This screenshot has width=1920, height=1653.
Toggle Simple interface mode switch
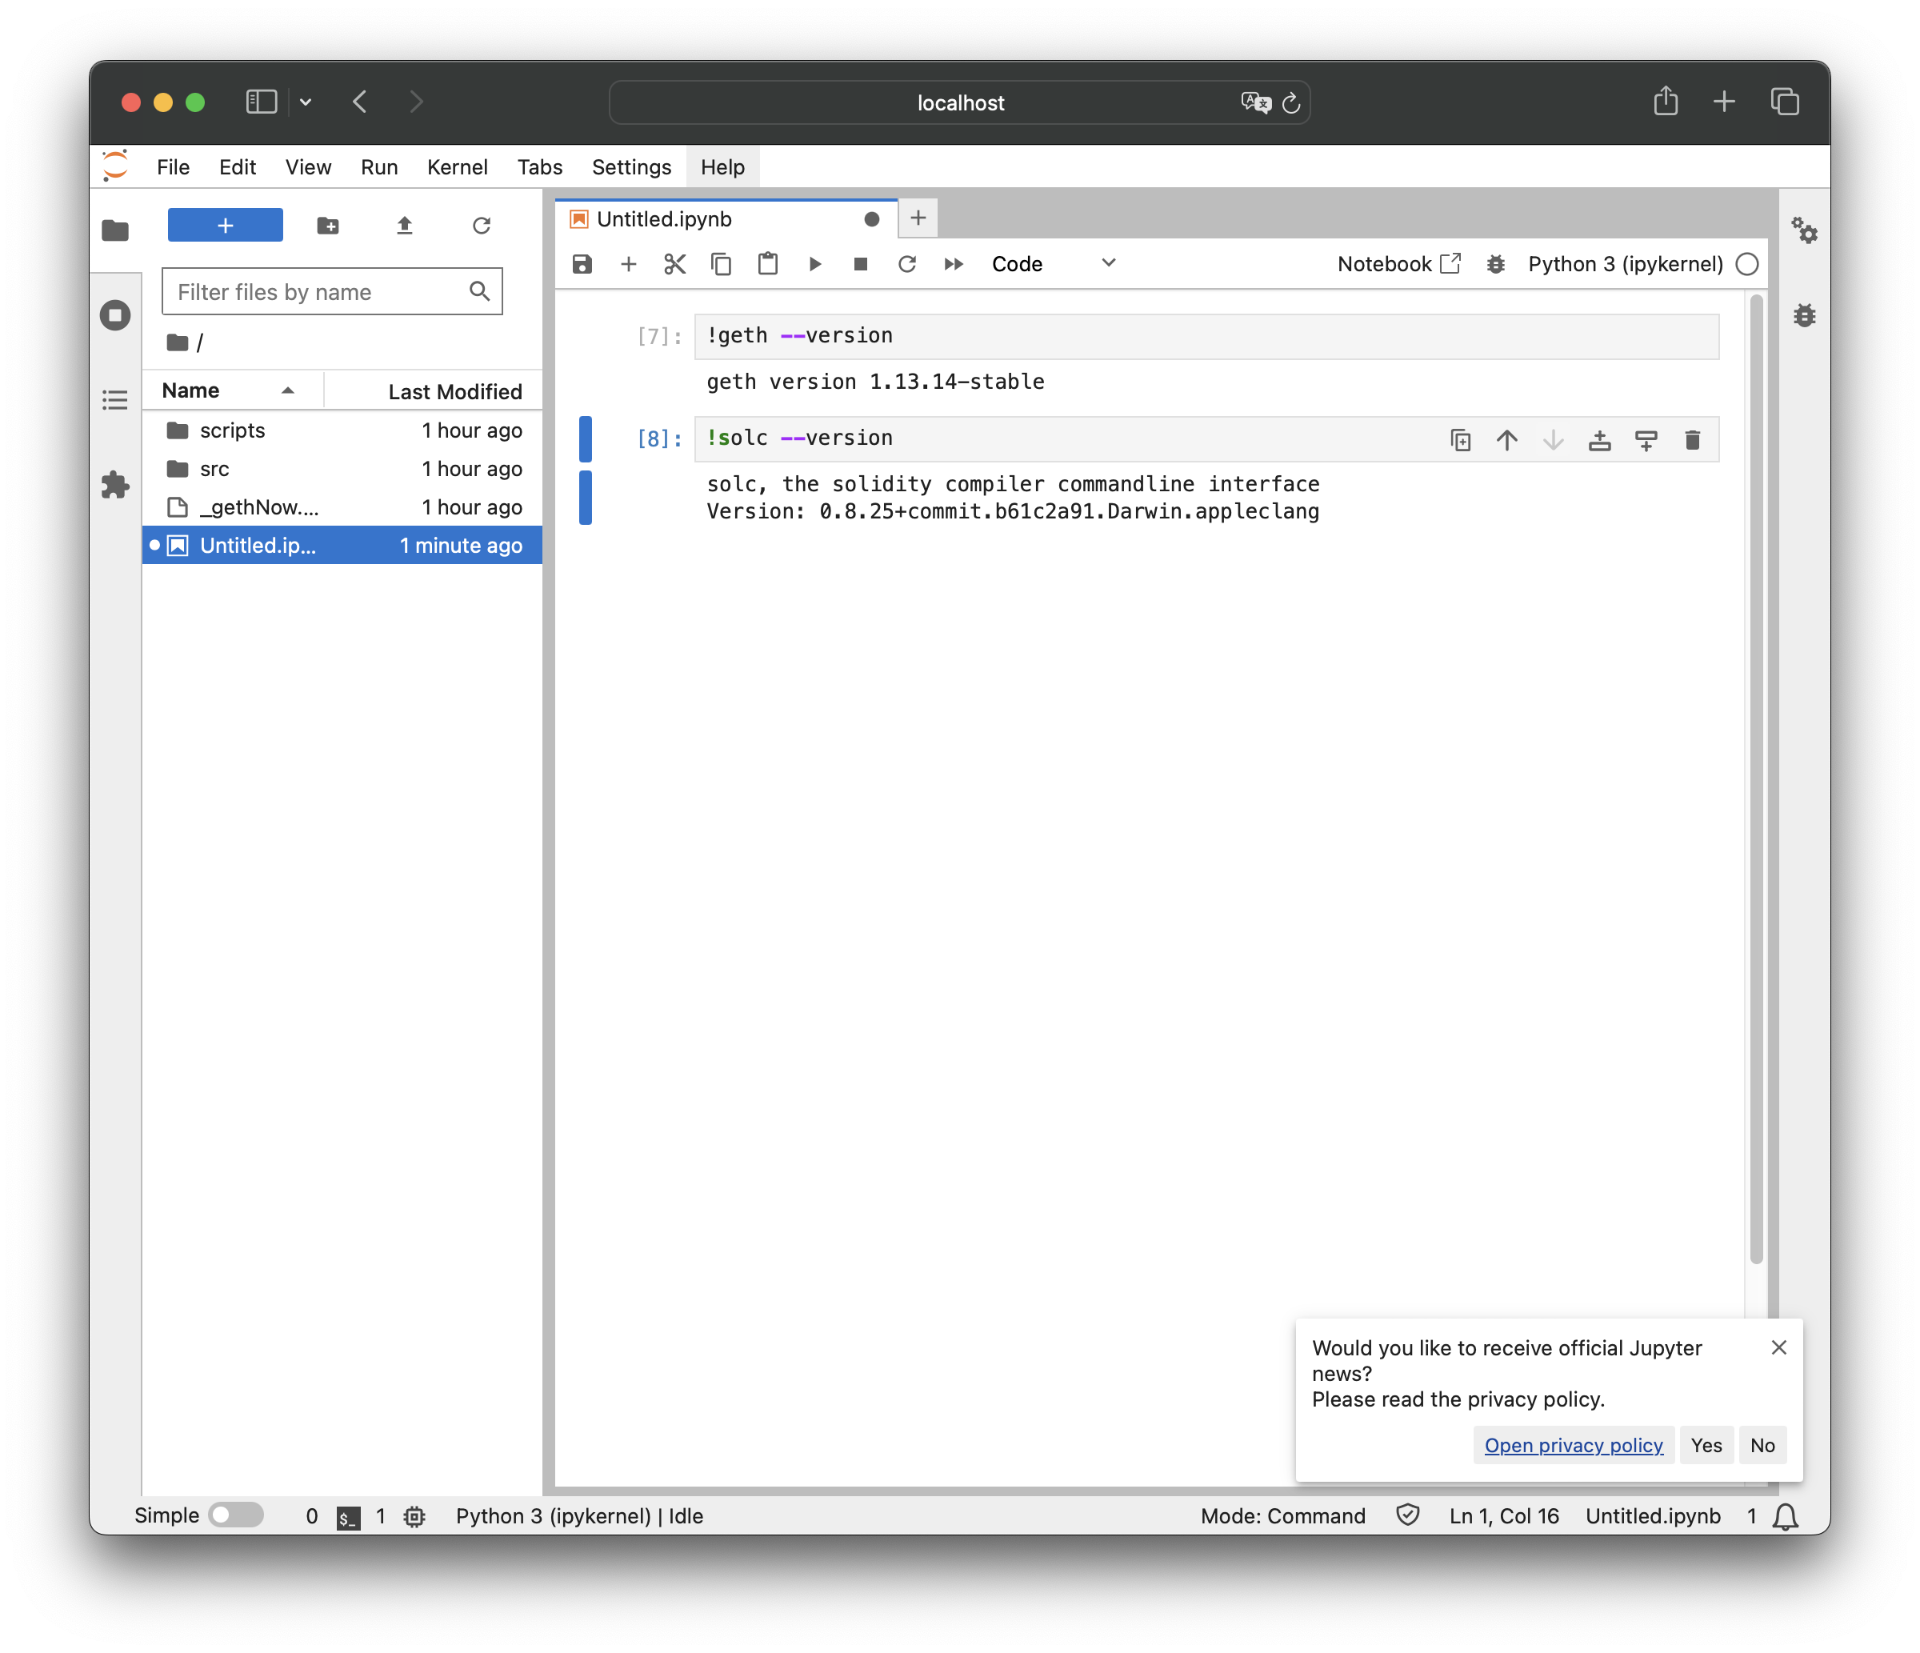point(235,1515)
